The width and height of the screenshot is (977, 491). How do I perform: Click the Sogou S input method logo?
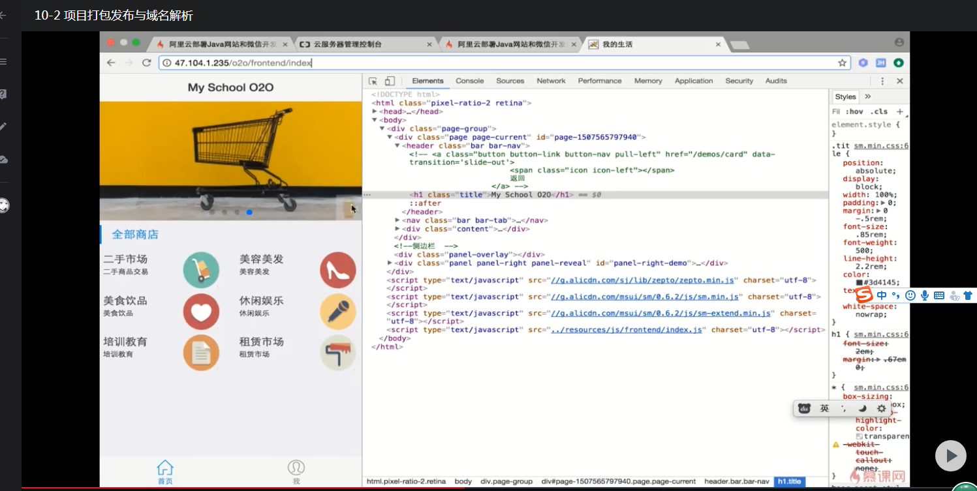[864, 295]
